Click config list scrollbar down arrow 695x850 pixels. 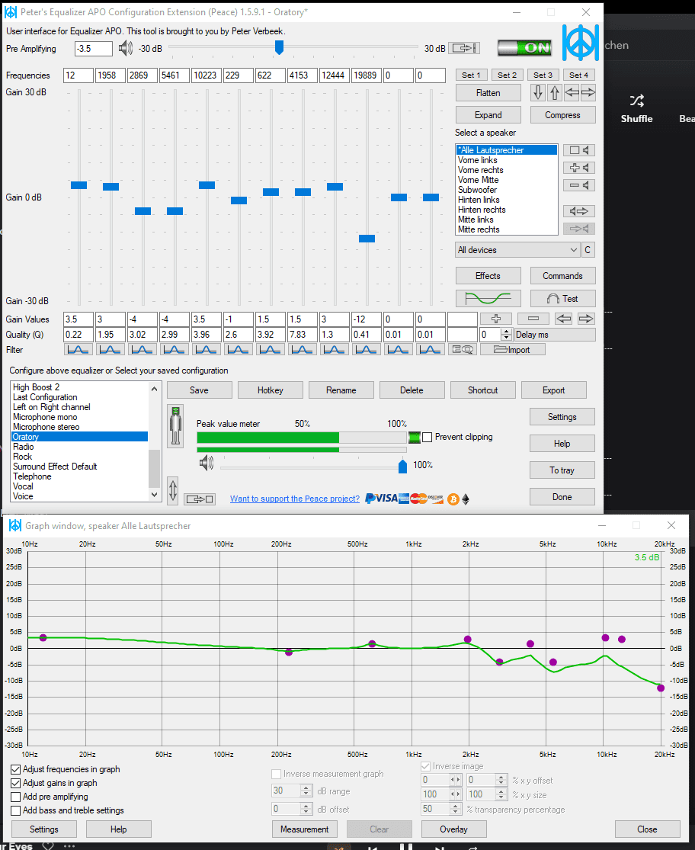coord(155,495)
